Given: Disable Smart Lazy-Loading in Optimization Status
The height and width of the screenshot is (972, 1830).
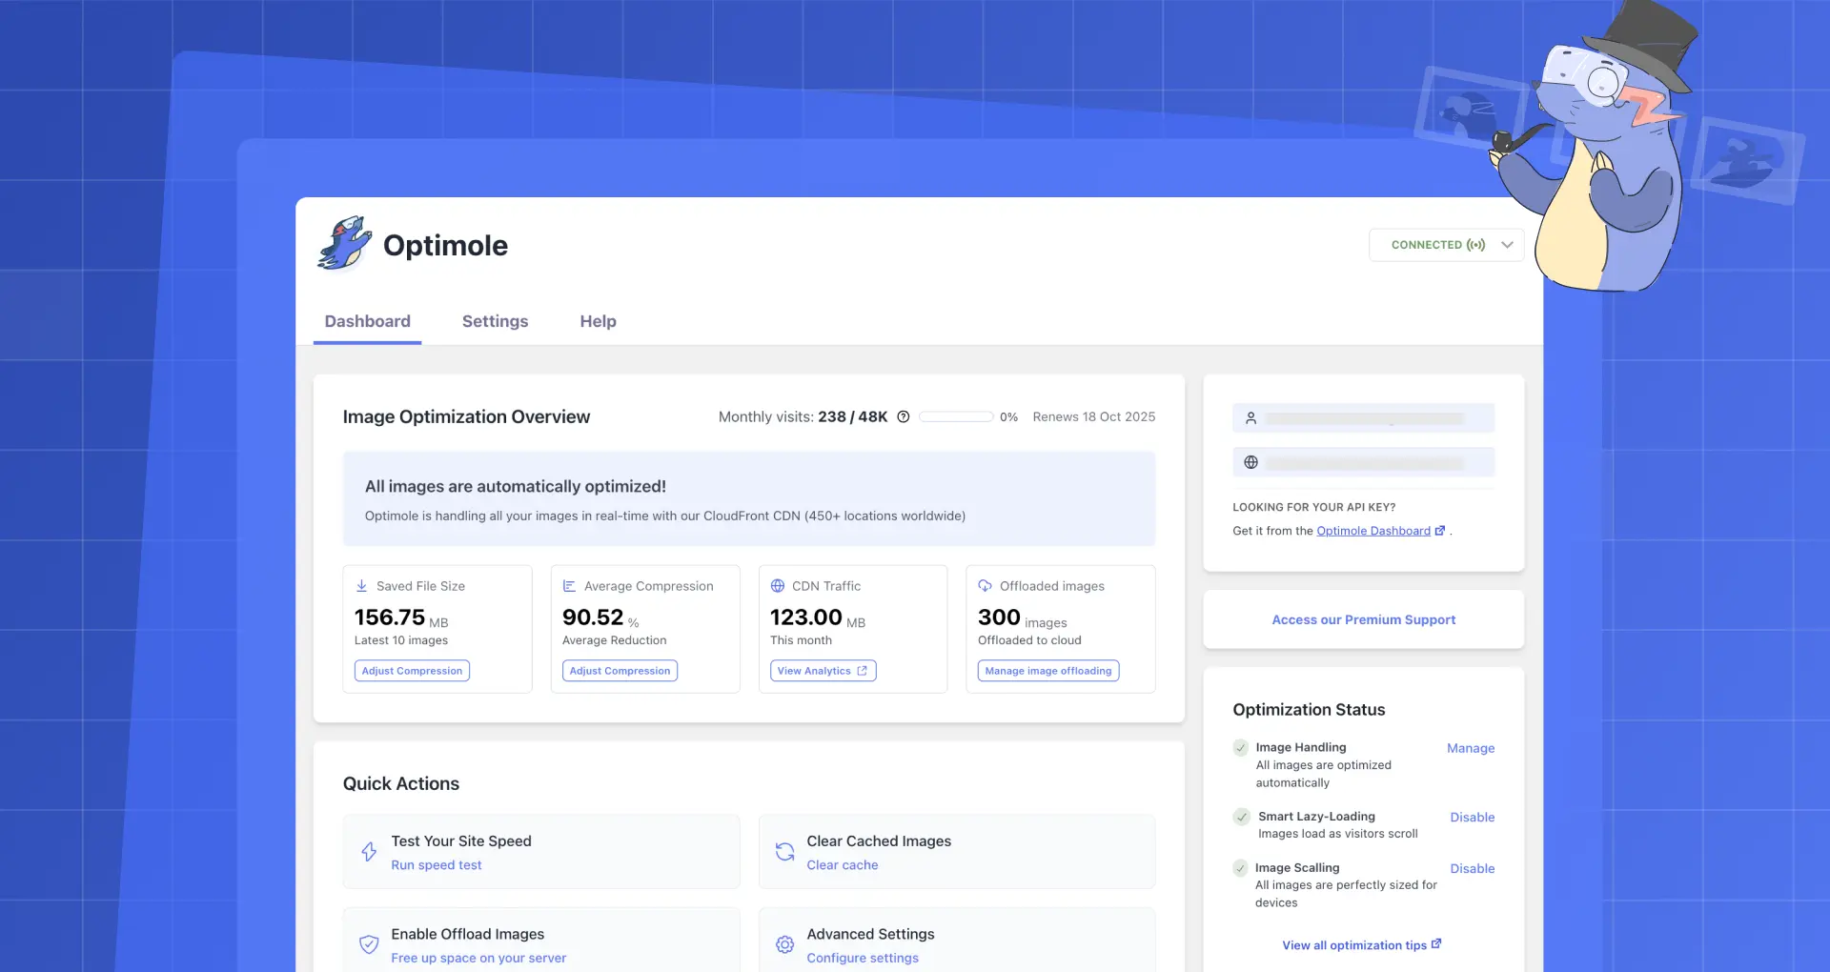Looking at the screenshot, I should pos(1472,817).
